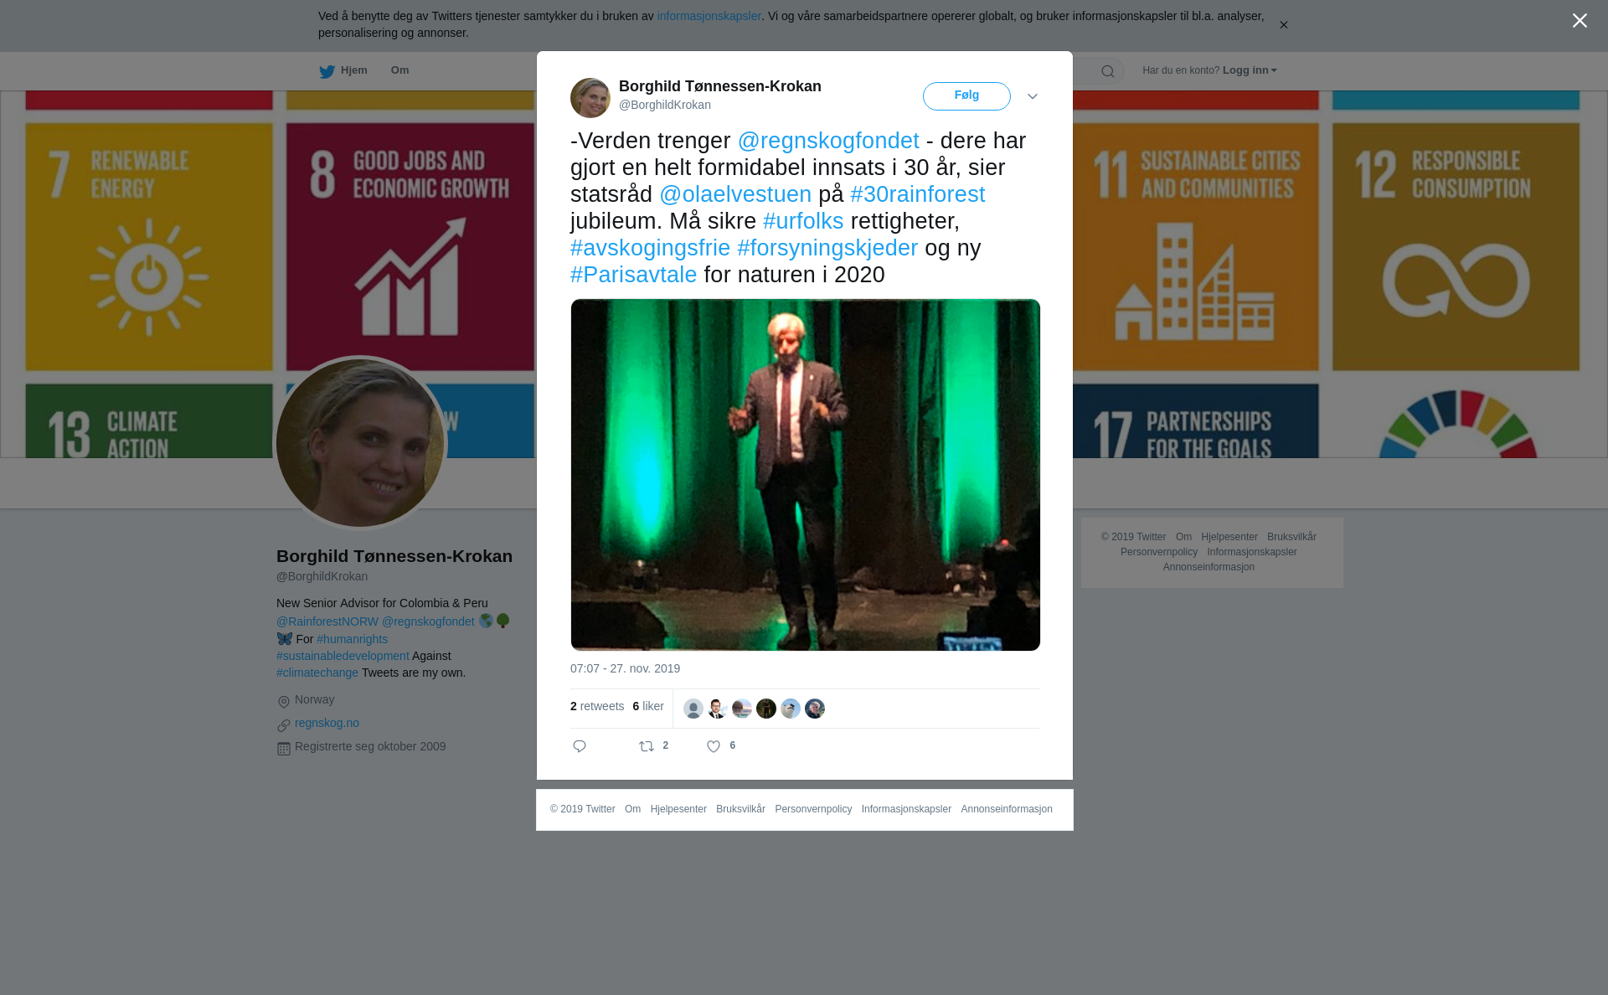Click the last liker's avatar thumbnail

point(815,709)
